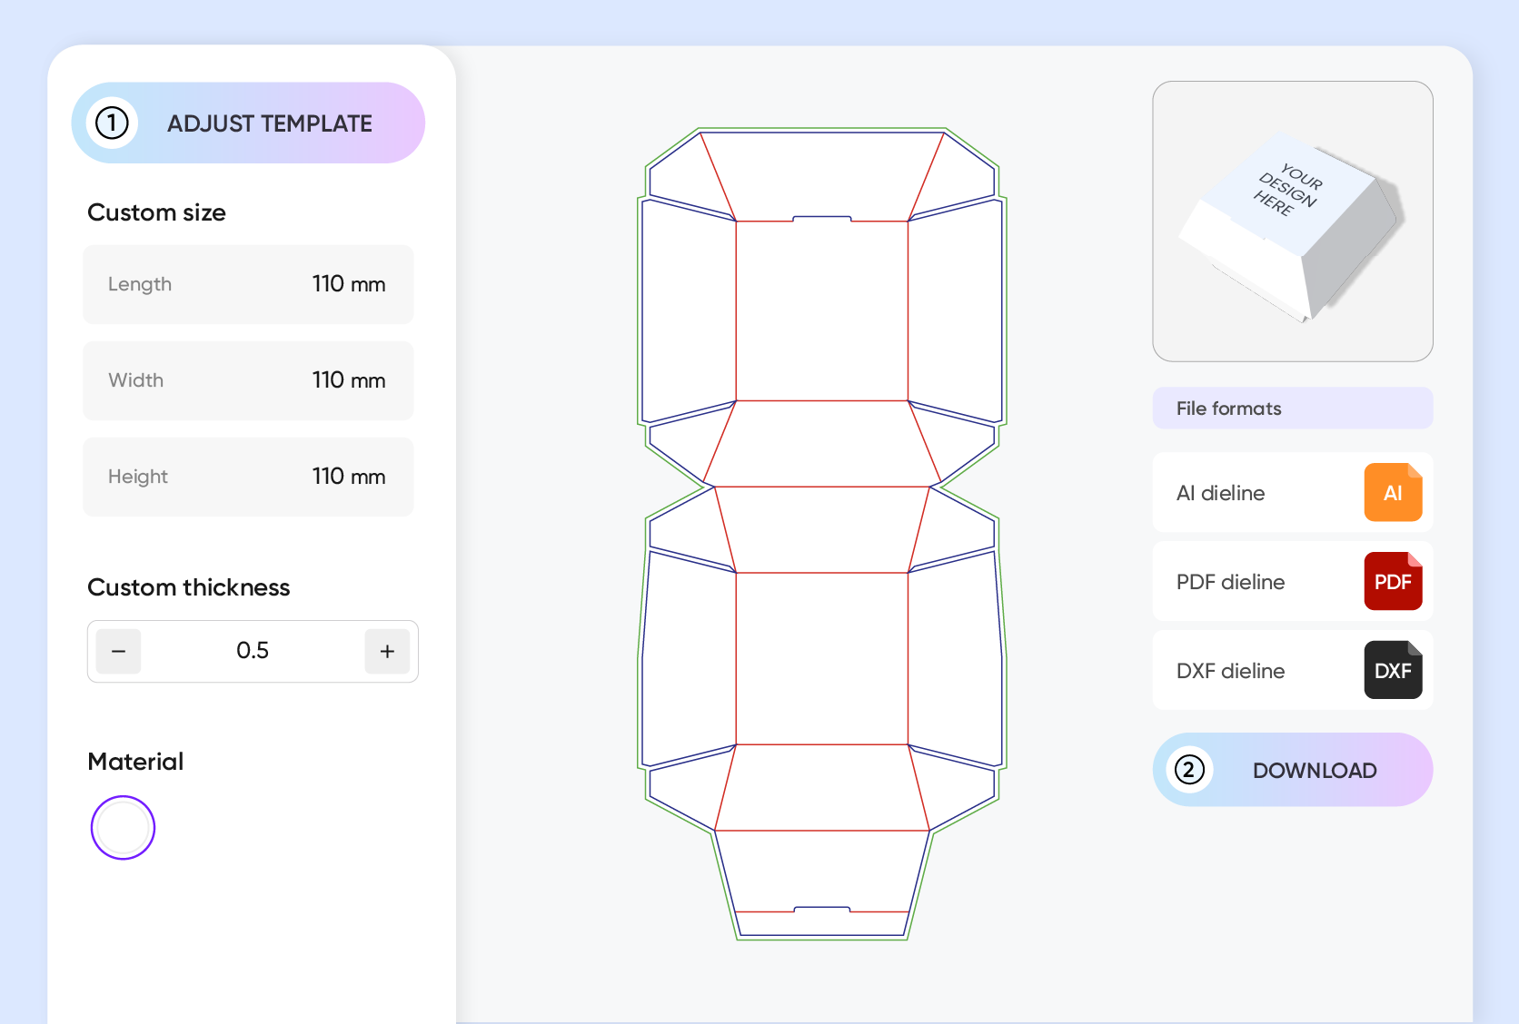Open the 3D box mockup preview thumbnail
The width and height of the screenshot is (1519, 1024).
(1292, 222)
